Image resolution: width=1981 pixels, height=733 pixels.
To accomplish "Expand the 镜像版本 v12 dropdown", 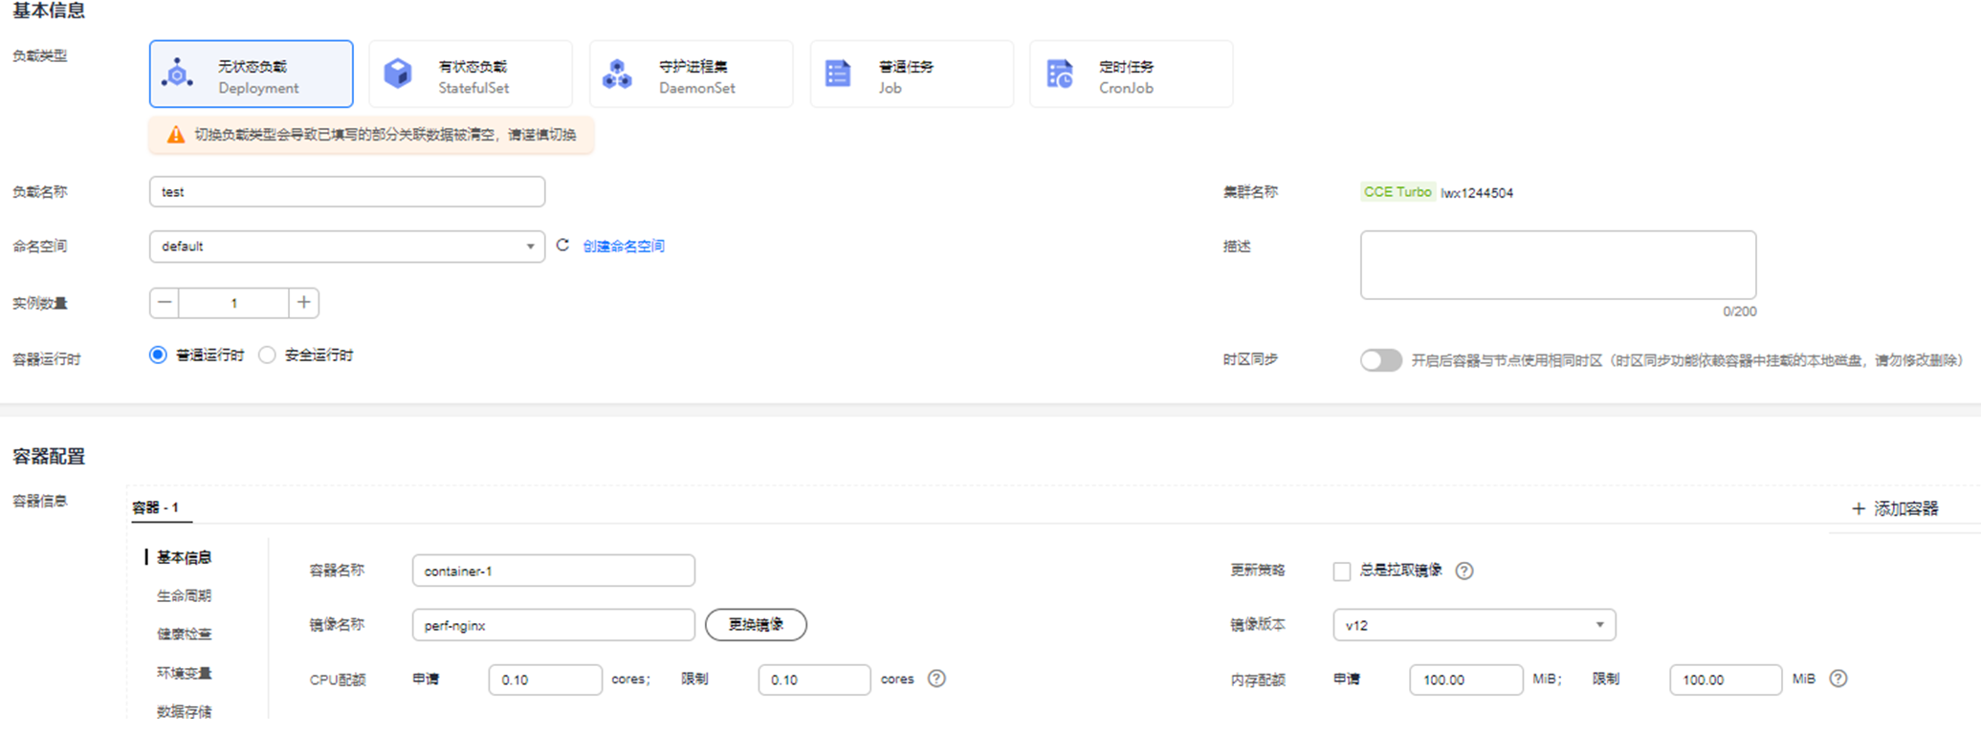I will (1474, 625).
